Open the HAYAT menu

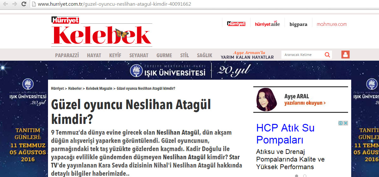pyautogui.click(x=94, y=55)
